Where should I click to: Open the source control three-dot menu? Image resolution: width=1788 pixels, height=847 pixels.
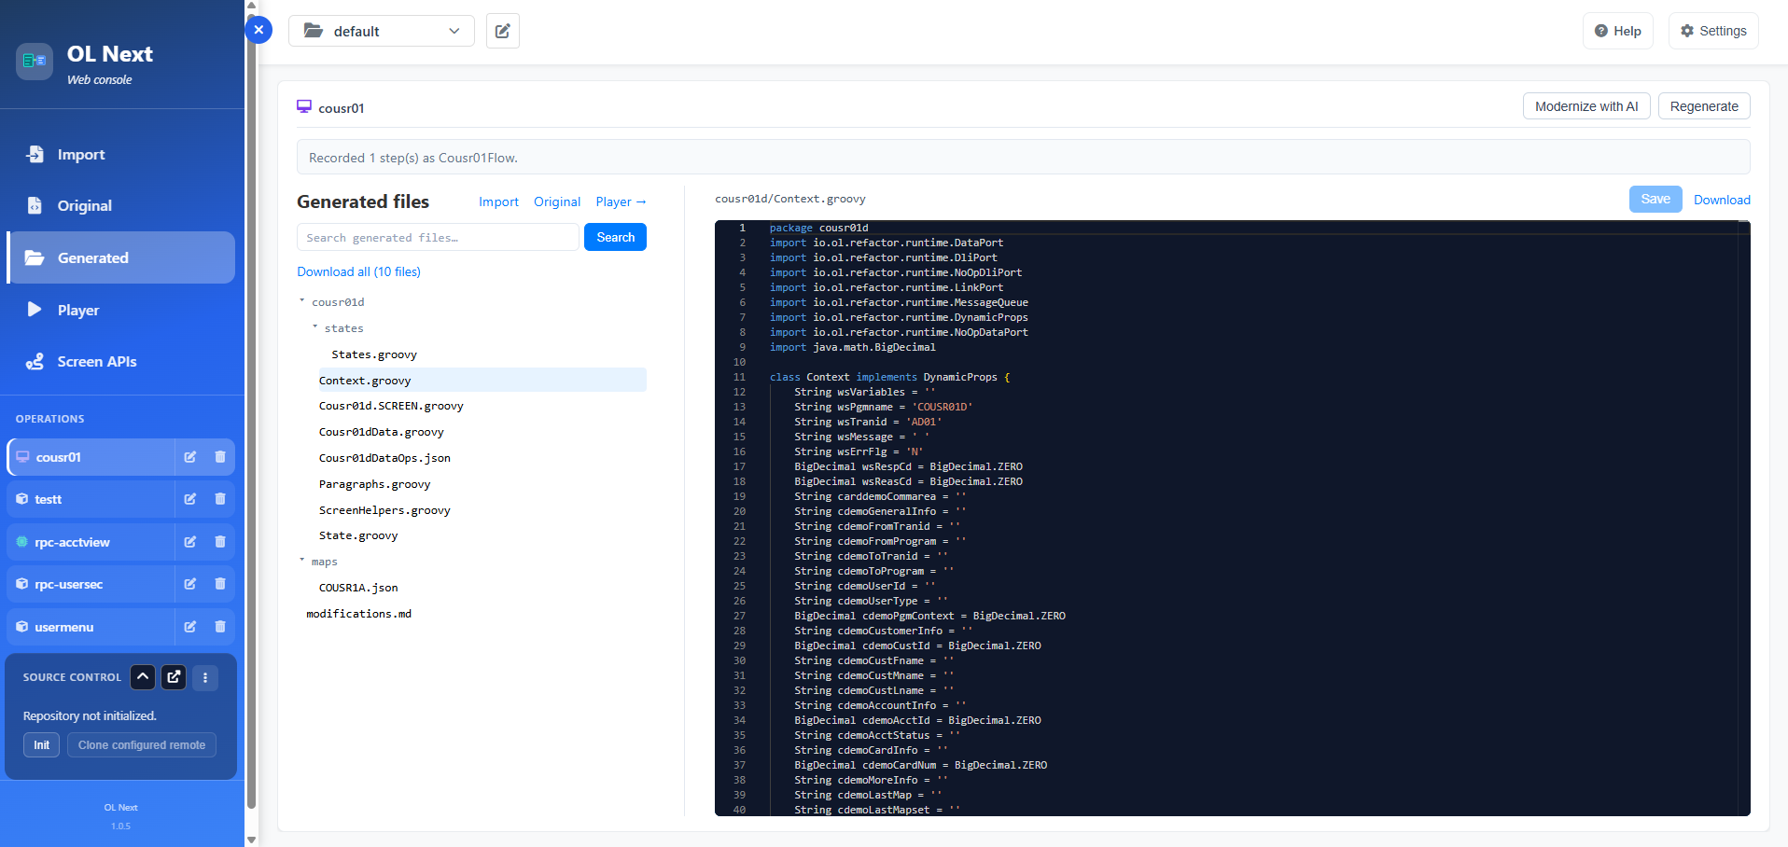coord(205,677)
